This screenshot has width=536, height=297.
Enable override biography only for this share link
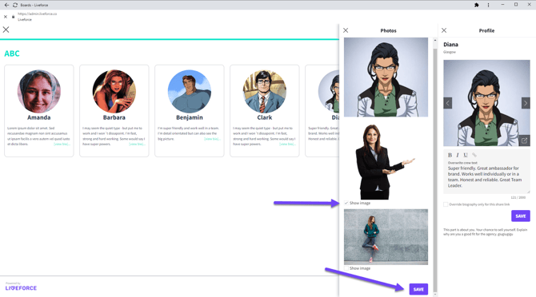tap(446, 204)
